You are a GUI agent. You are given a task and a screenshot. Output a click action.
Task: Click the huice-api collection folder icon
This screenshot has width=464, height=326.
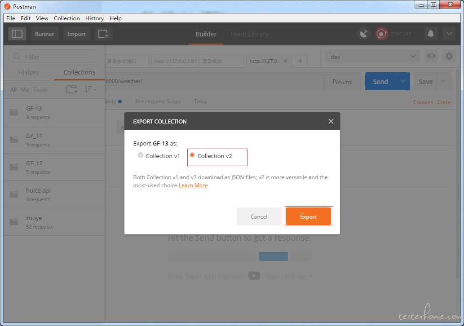tap(14, 194)
